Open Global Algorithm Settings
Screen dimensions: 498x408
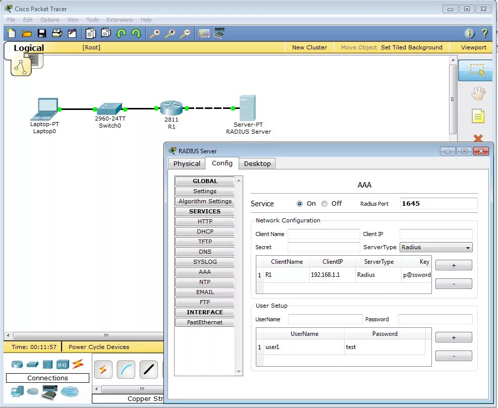204,201
